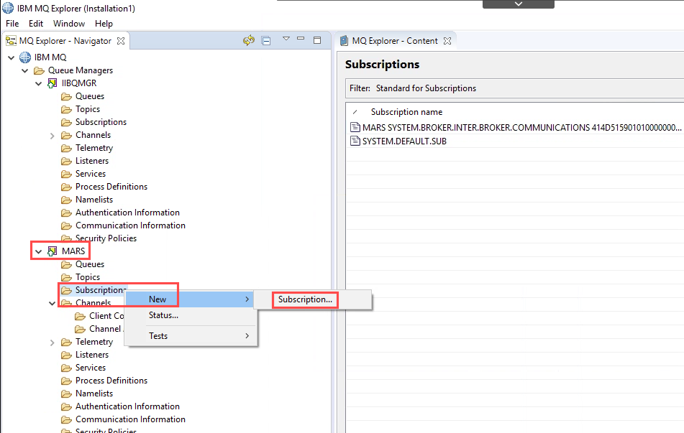Expand Telemetry under MARS
Viewport: 684px width, 433px height.
52,343
